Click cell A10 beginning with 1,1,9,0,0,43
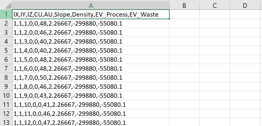Image resolution: width=262 pixels, height=126 pixels. [x=91, y=95]
